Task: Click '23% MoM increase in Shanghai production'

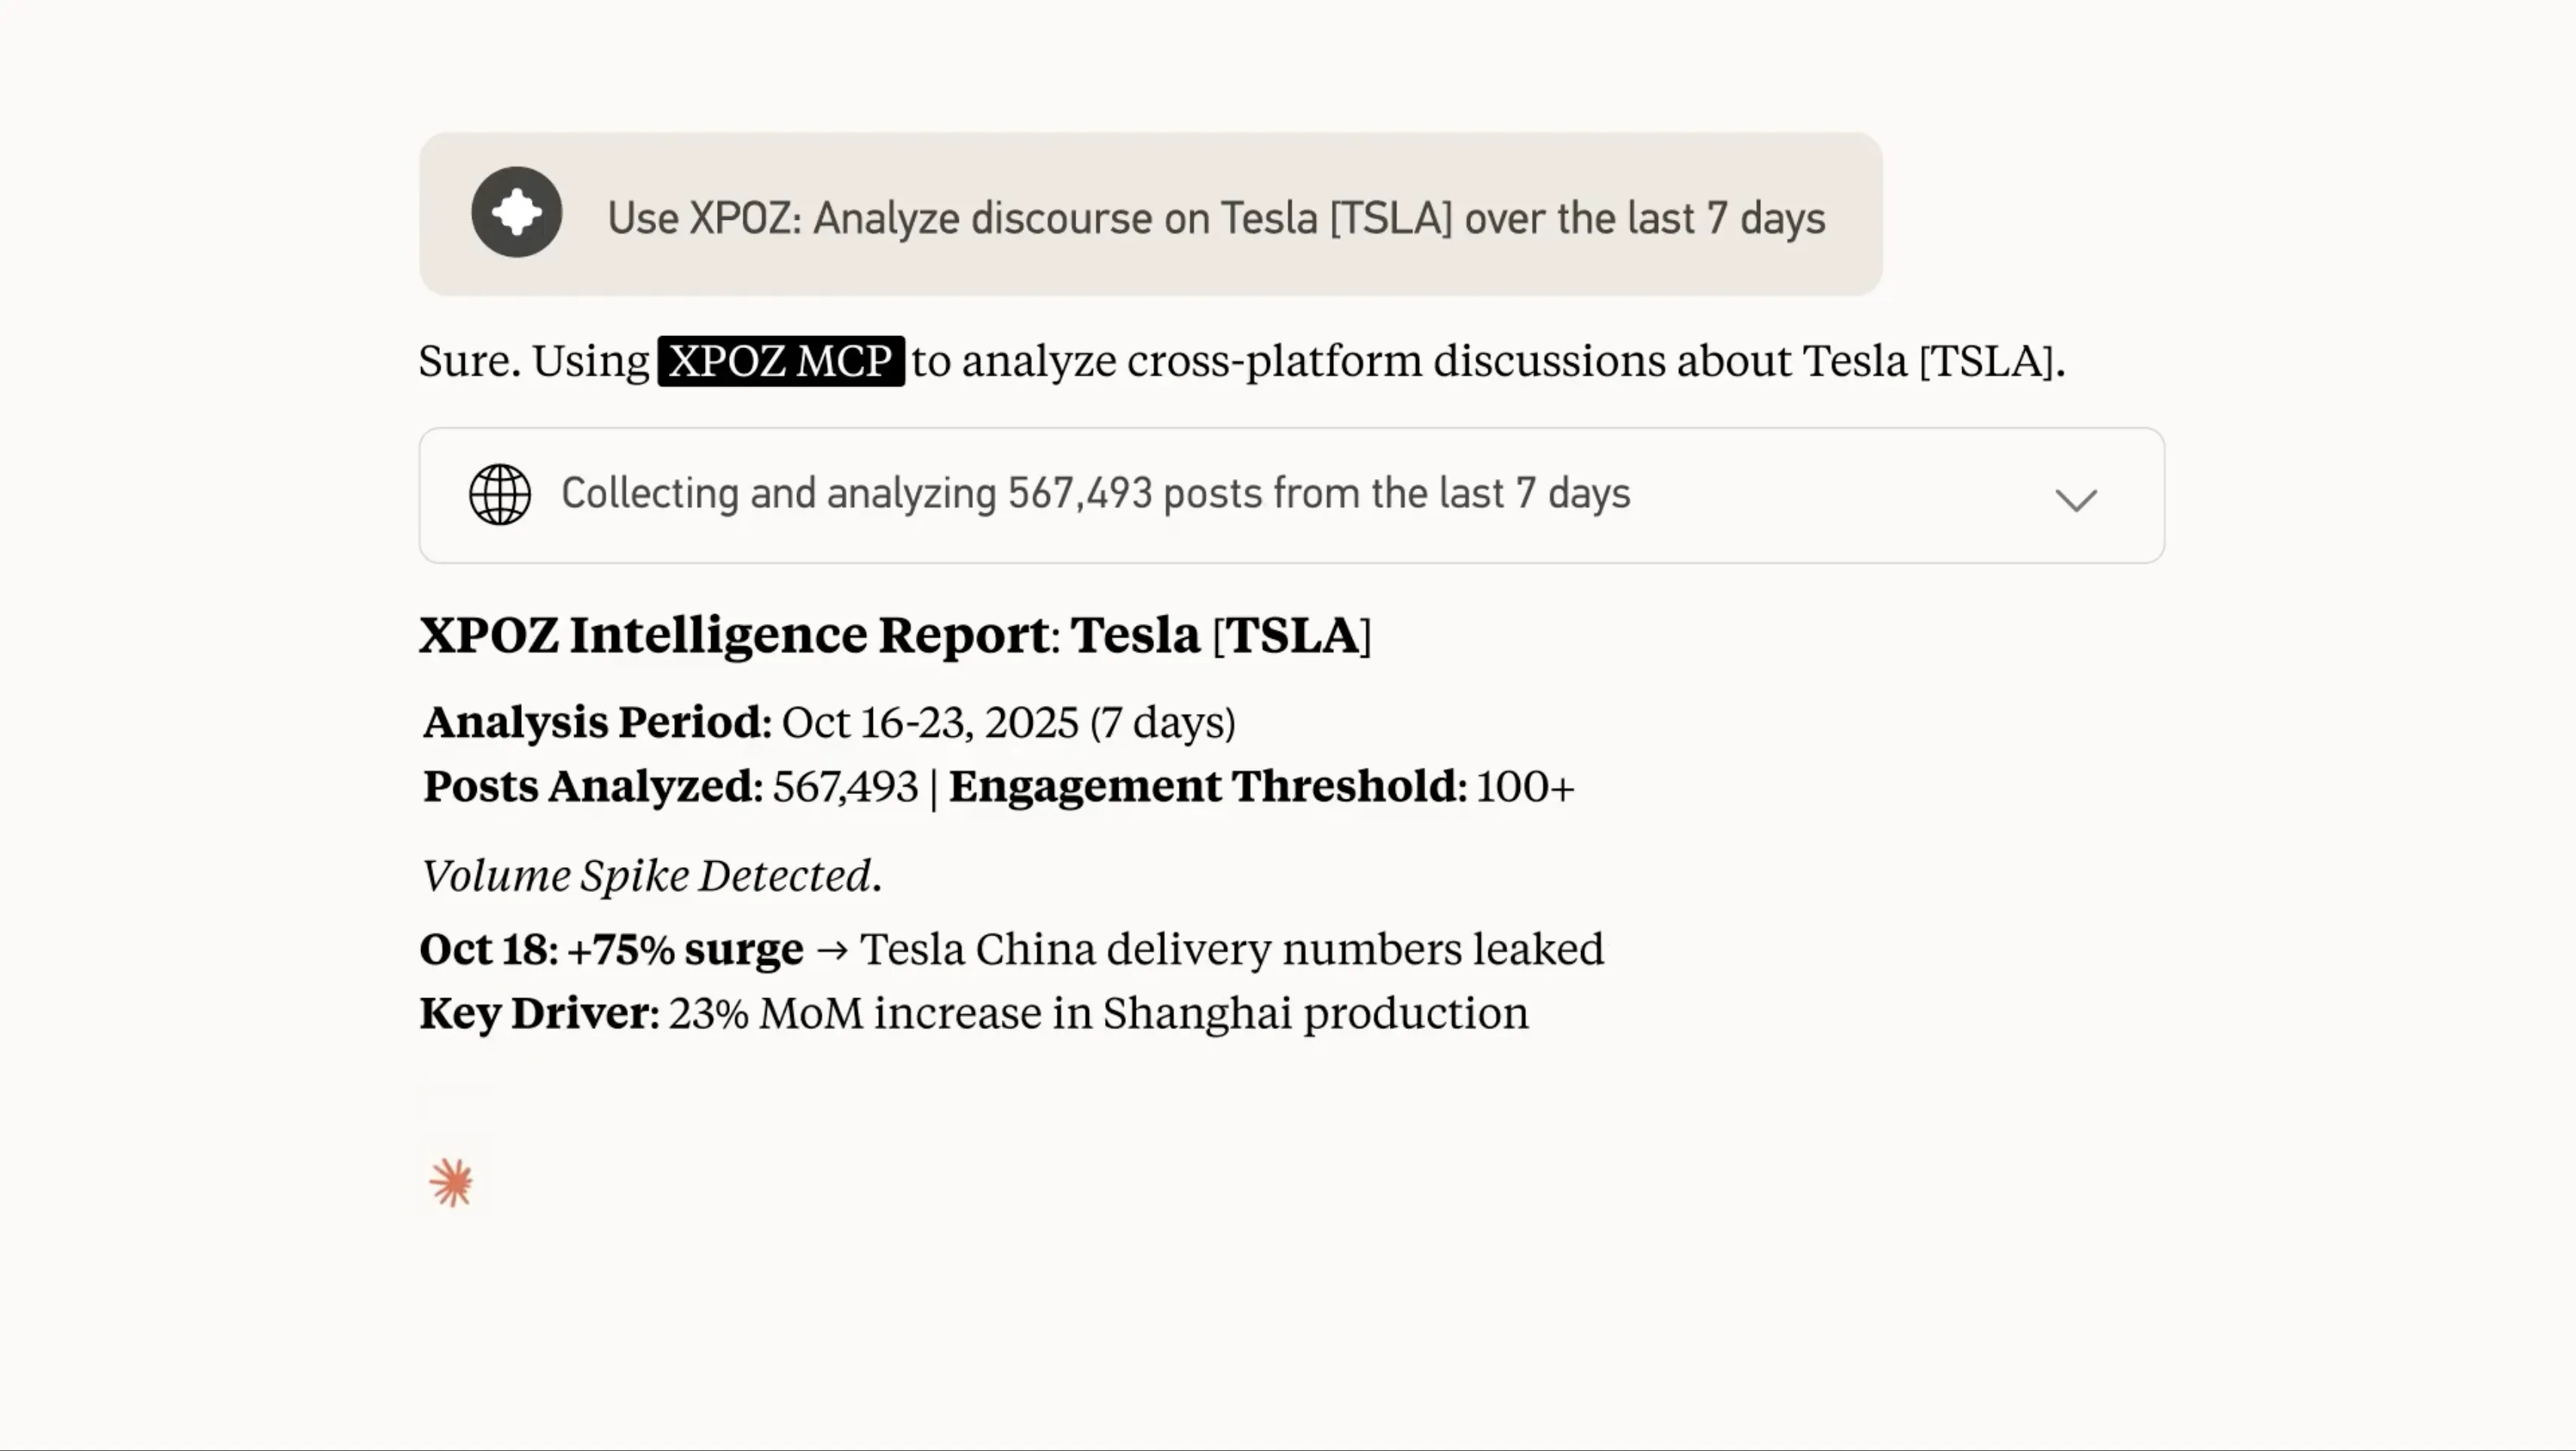Action: click(1099, 1013)
